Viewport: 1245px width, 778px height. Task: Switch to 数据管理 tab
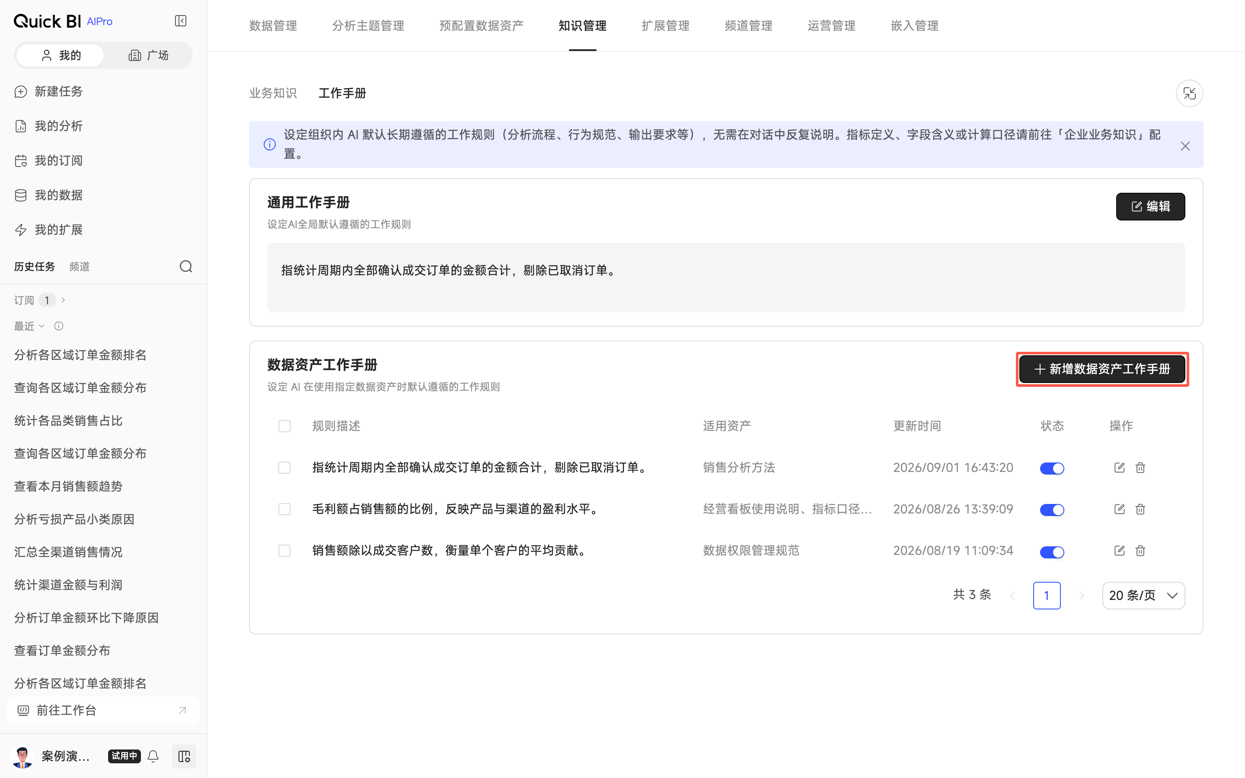point(273,26)
